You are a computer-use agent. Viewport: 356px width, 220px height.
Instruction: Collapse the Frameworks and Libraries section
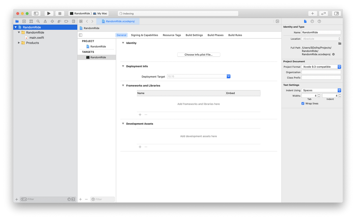[123, 85]
